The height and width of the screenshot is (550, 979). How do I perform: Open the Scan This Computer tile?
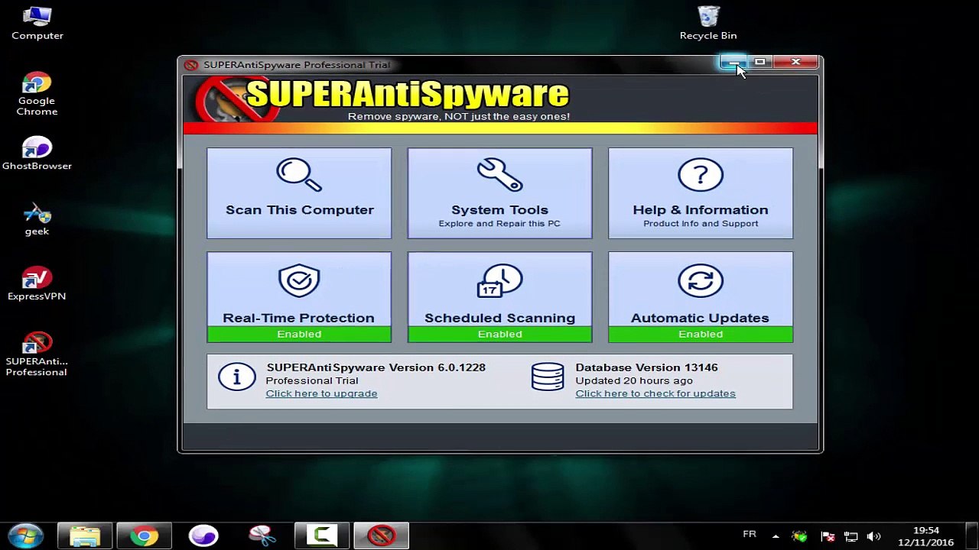[x=299, y=193]
